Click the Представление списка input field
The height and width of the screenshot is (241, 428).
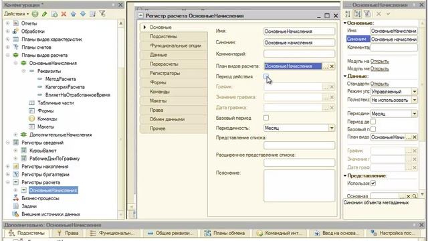tap(299, 145)
